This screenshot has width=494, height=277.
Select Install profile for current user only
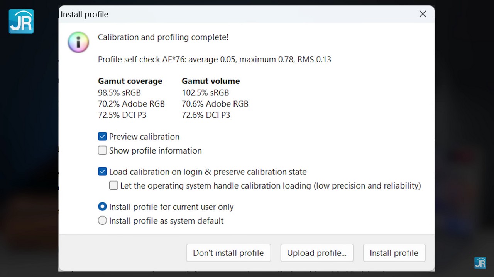102,207
